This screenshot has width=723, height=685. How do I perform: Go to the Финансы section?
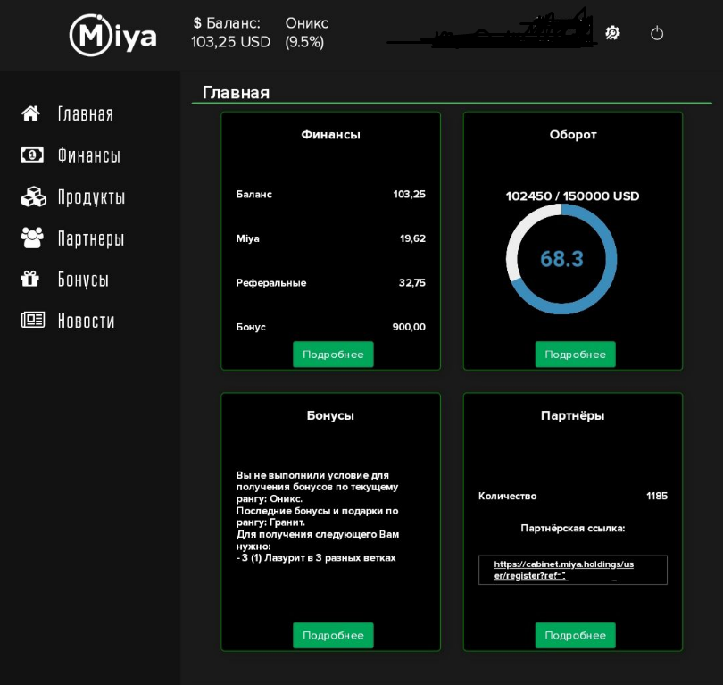89,155
